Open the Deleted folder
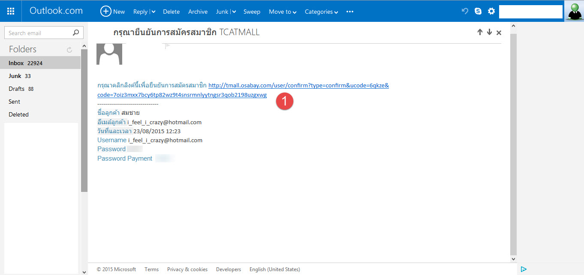Image resolution: width=584 pixels, height=275 pixels. 40,114
